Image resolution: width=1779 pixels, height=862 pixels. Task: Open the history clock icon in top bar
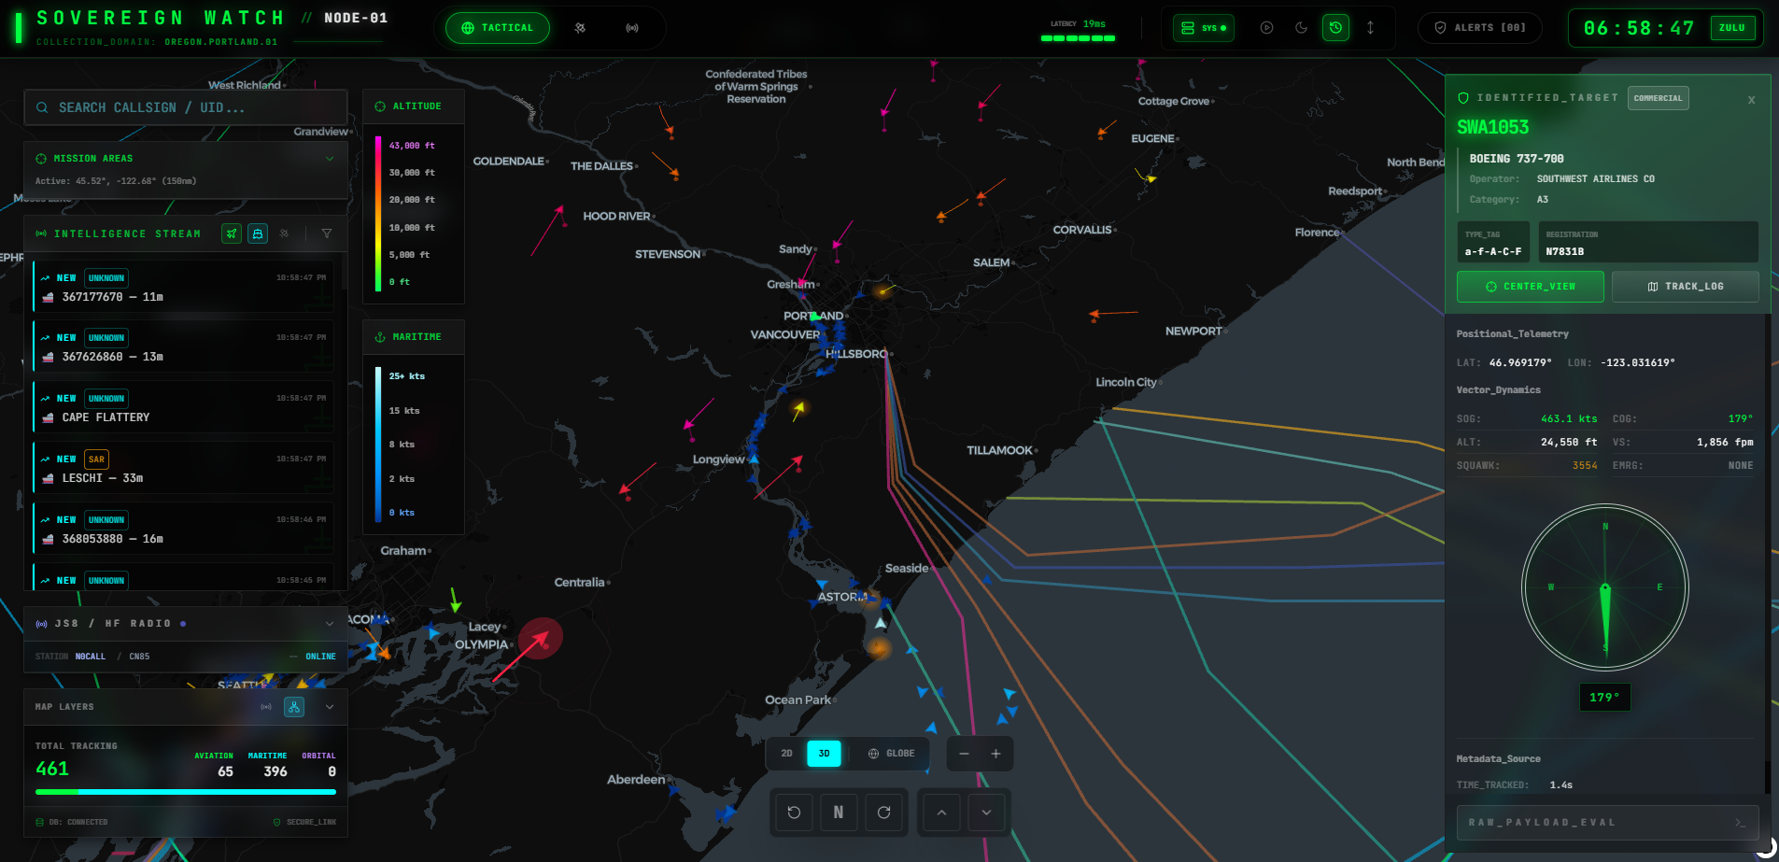1335,28
